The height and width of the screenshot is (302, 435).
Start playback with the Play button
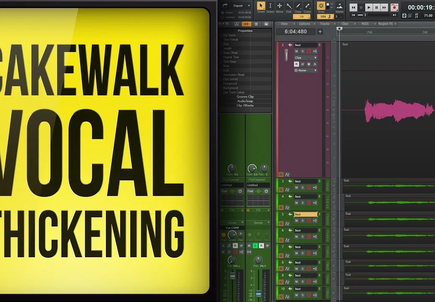[x=369, y=8]
